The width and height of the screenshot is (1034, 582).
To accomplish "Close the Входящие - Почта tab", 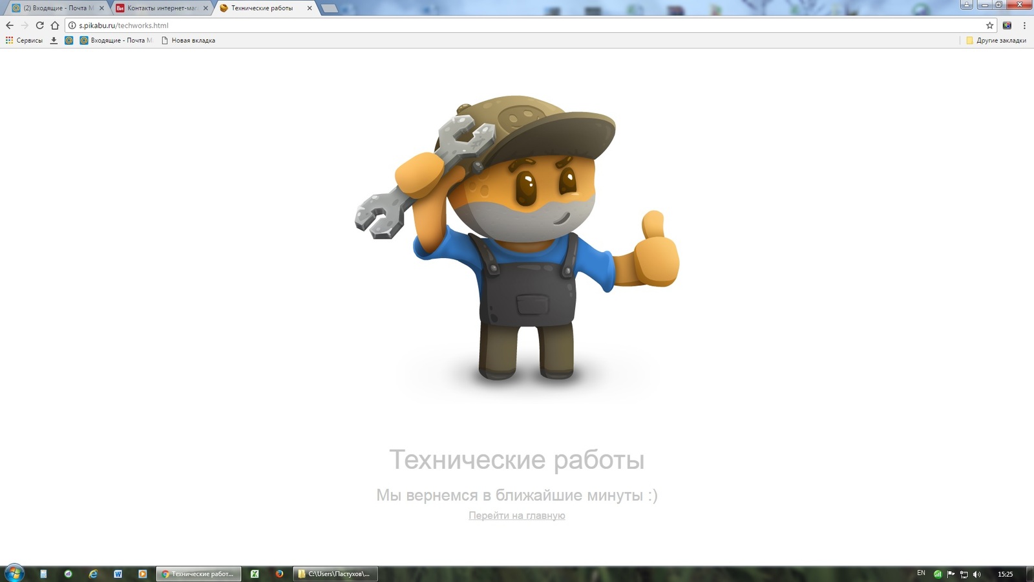I will (101, 8).
